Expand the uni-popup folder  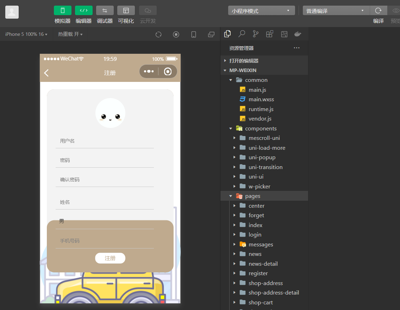[264, 157]
